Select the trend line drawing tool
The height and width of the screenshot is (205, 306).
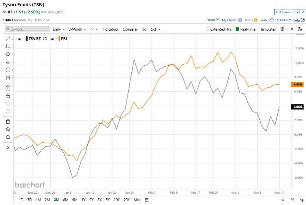coord(8,38)
